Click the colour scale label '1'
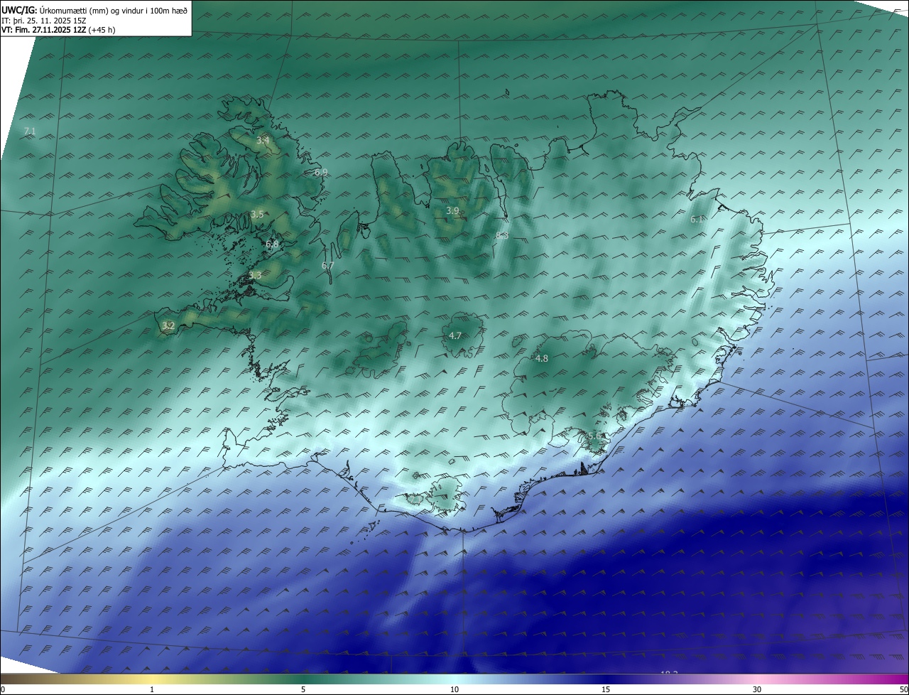Screen dimensions: 909x695 tap(152, 689)
